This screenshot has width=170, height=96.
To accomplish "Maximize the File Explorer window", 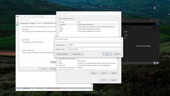I will point(151,21).
